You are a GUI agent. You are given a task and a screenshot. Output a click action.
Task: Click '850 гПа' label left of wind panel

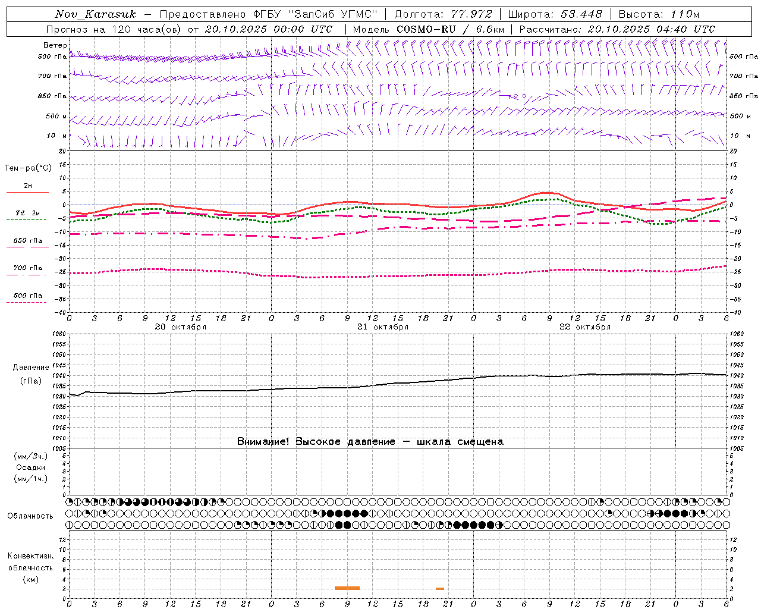click(x=52, y=96)
